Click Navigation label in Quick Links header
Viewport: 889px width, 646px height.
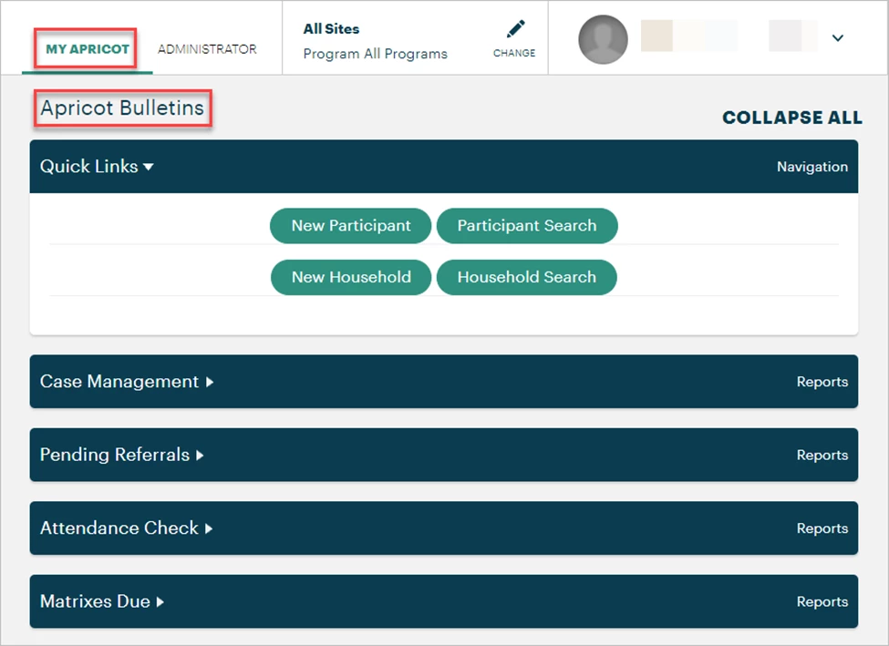pos(812,167)
